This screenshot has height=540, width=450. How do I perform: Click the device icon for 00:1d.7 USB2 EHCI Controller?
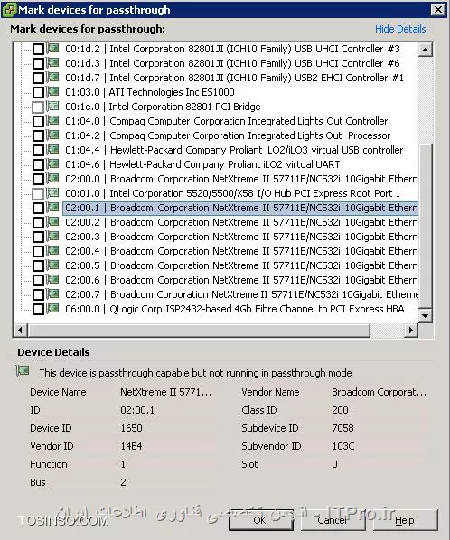pyautogui.click(x=52, y=78)
